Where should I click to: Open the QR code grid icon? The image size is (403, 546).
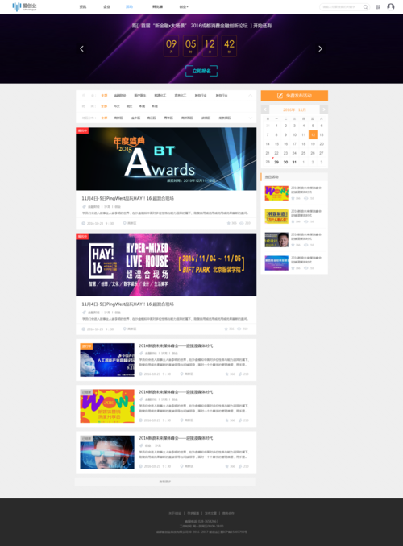click(378, 7)
